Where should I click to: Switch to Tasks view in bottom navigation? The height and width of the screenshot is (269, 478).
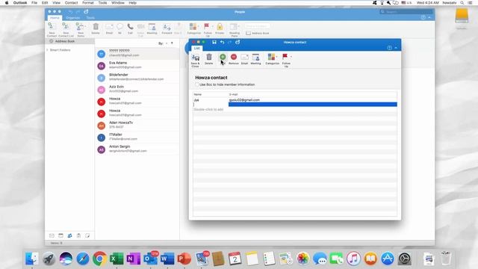click(x=78, y=235)
